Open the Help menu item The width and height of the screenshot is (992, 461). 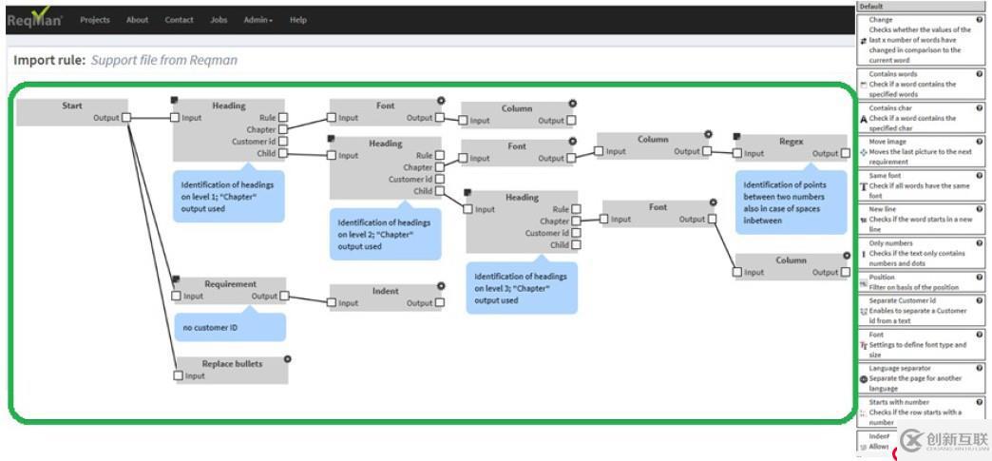pyautogui.click(x=298, y=20)
